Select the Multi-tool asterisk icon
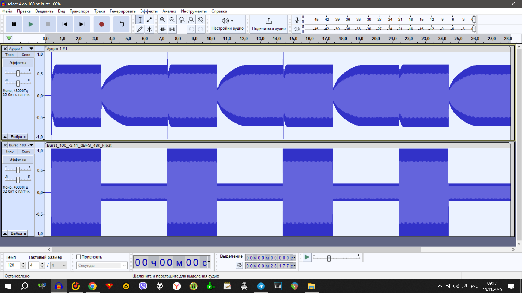Screen dimensions: 522x293 pos(149,29)
